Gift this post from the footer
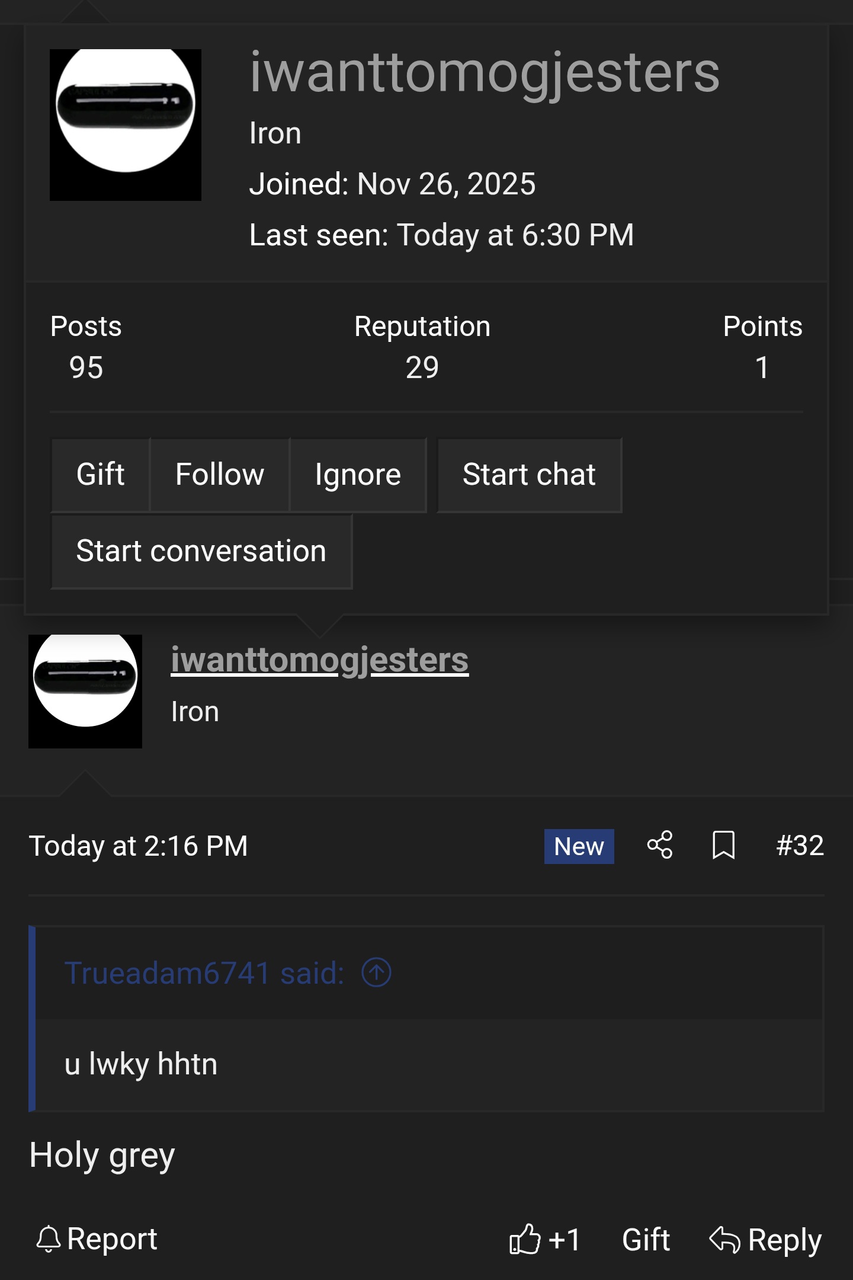This screenshot has width=853, height=1280. [x=646, y=1239]
